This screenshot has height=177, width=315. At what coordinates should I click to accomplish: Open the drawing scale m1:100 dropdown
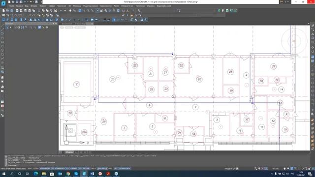click(276, 169)
